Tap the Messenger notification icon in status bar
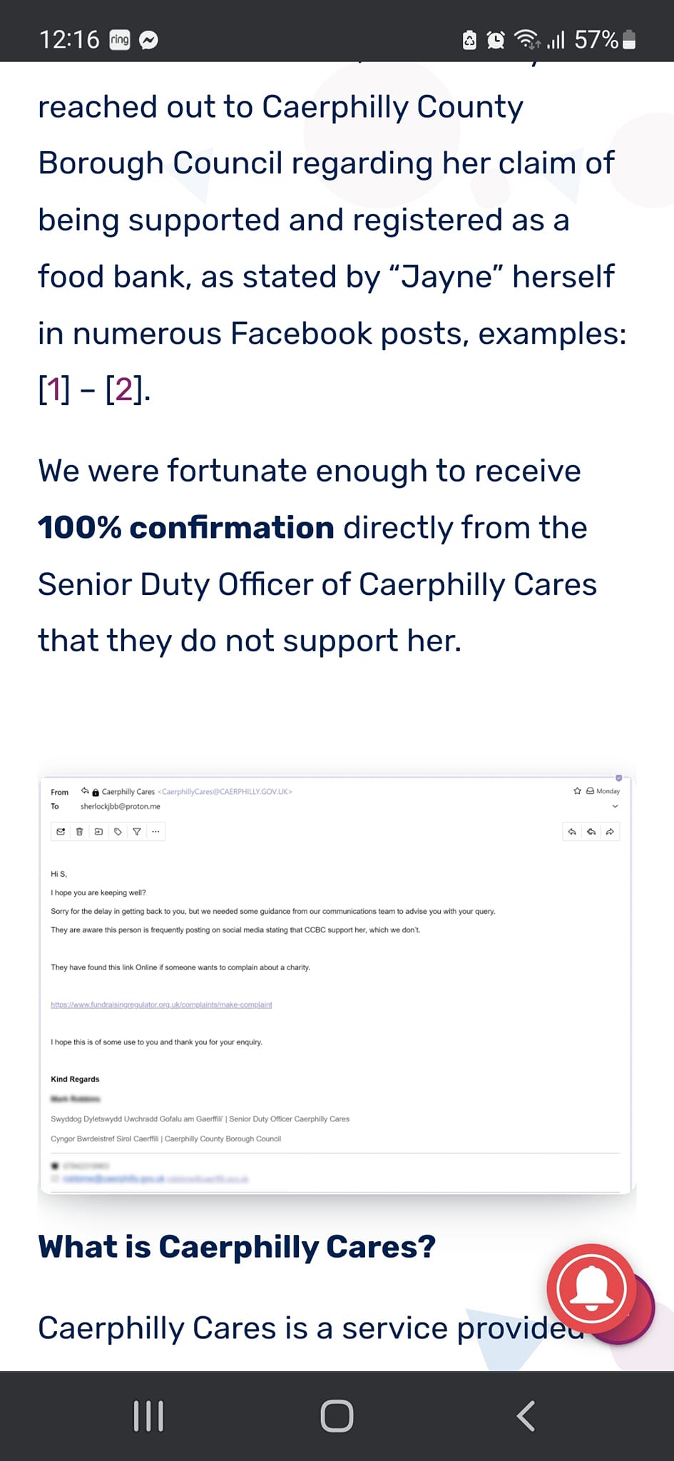Screen dimensions: 674x1461 pyautogui.click(x=148, y=40)
